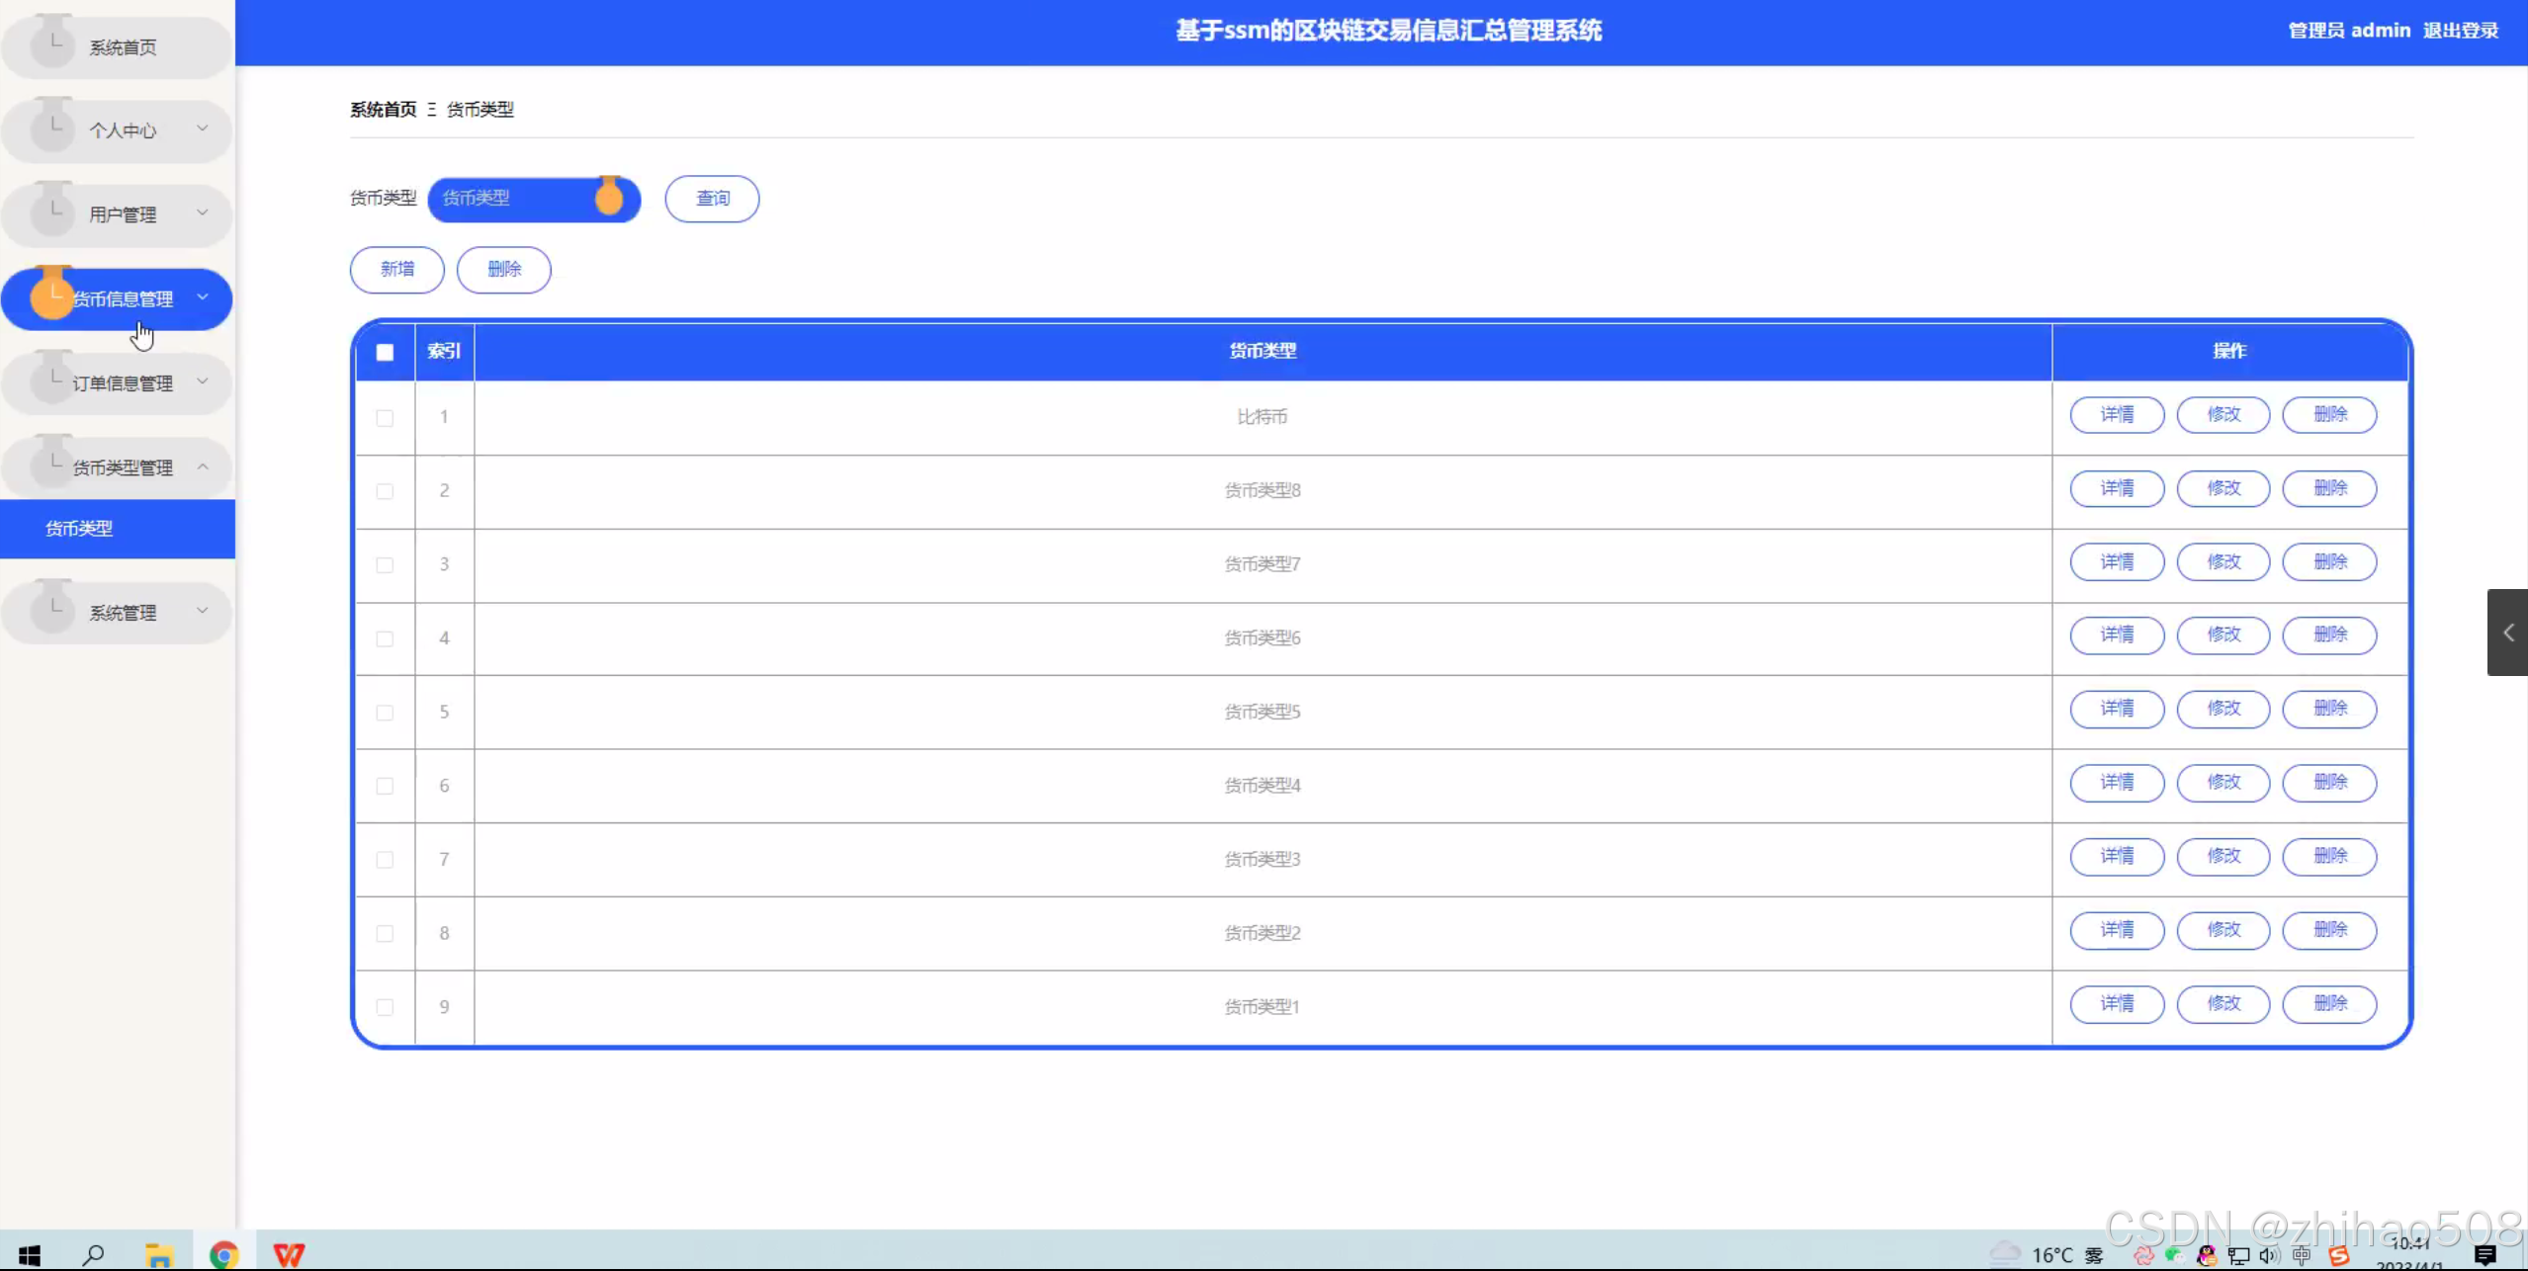This screenshot has width=2528, height=1271.
Task: Click the orange icon on 货币信息管理
Action: [51, 297]
